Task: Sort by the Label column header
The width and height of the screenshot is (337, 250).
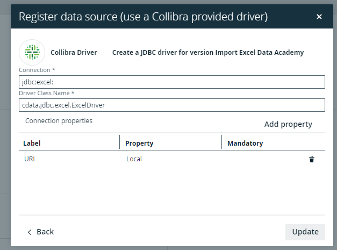Action: [x=32, y=143]
